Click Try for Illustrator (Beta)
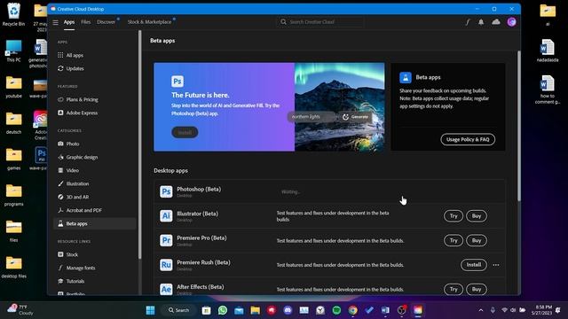 click(454, 216)
